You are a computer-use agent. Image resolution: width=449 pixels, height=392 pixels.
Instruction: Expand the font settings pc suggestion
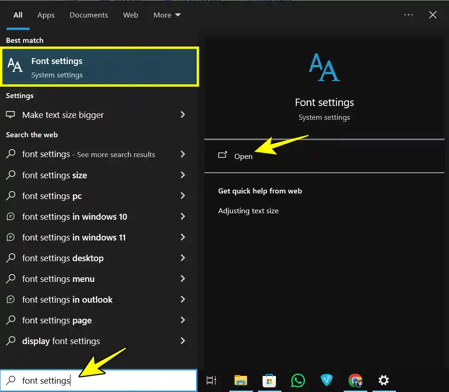[x=182, y=196]
